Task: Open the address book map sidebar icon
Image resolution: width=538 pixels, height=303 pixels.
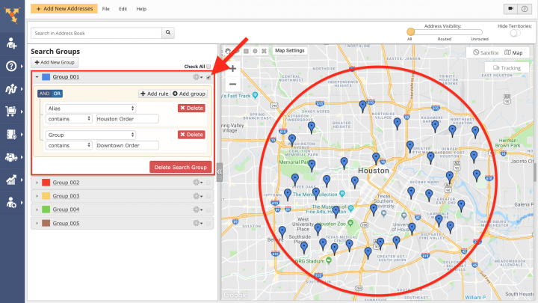Action: point(11,135)
